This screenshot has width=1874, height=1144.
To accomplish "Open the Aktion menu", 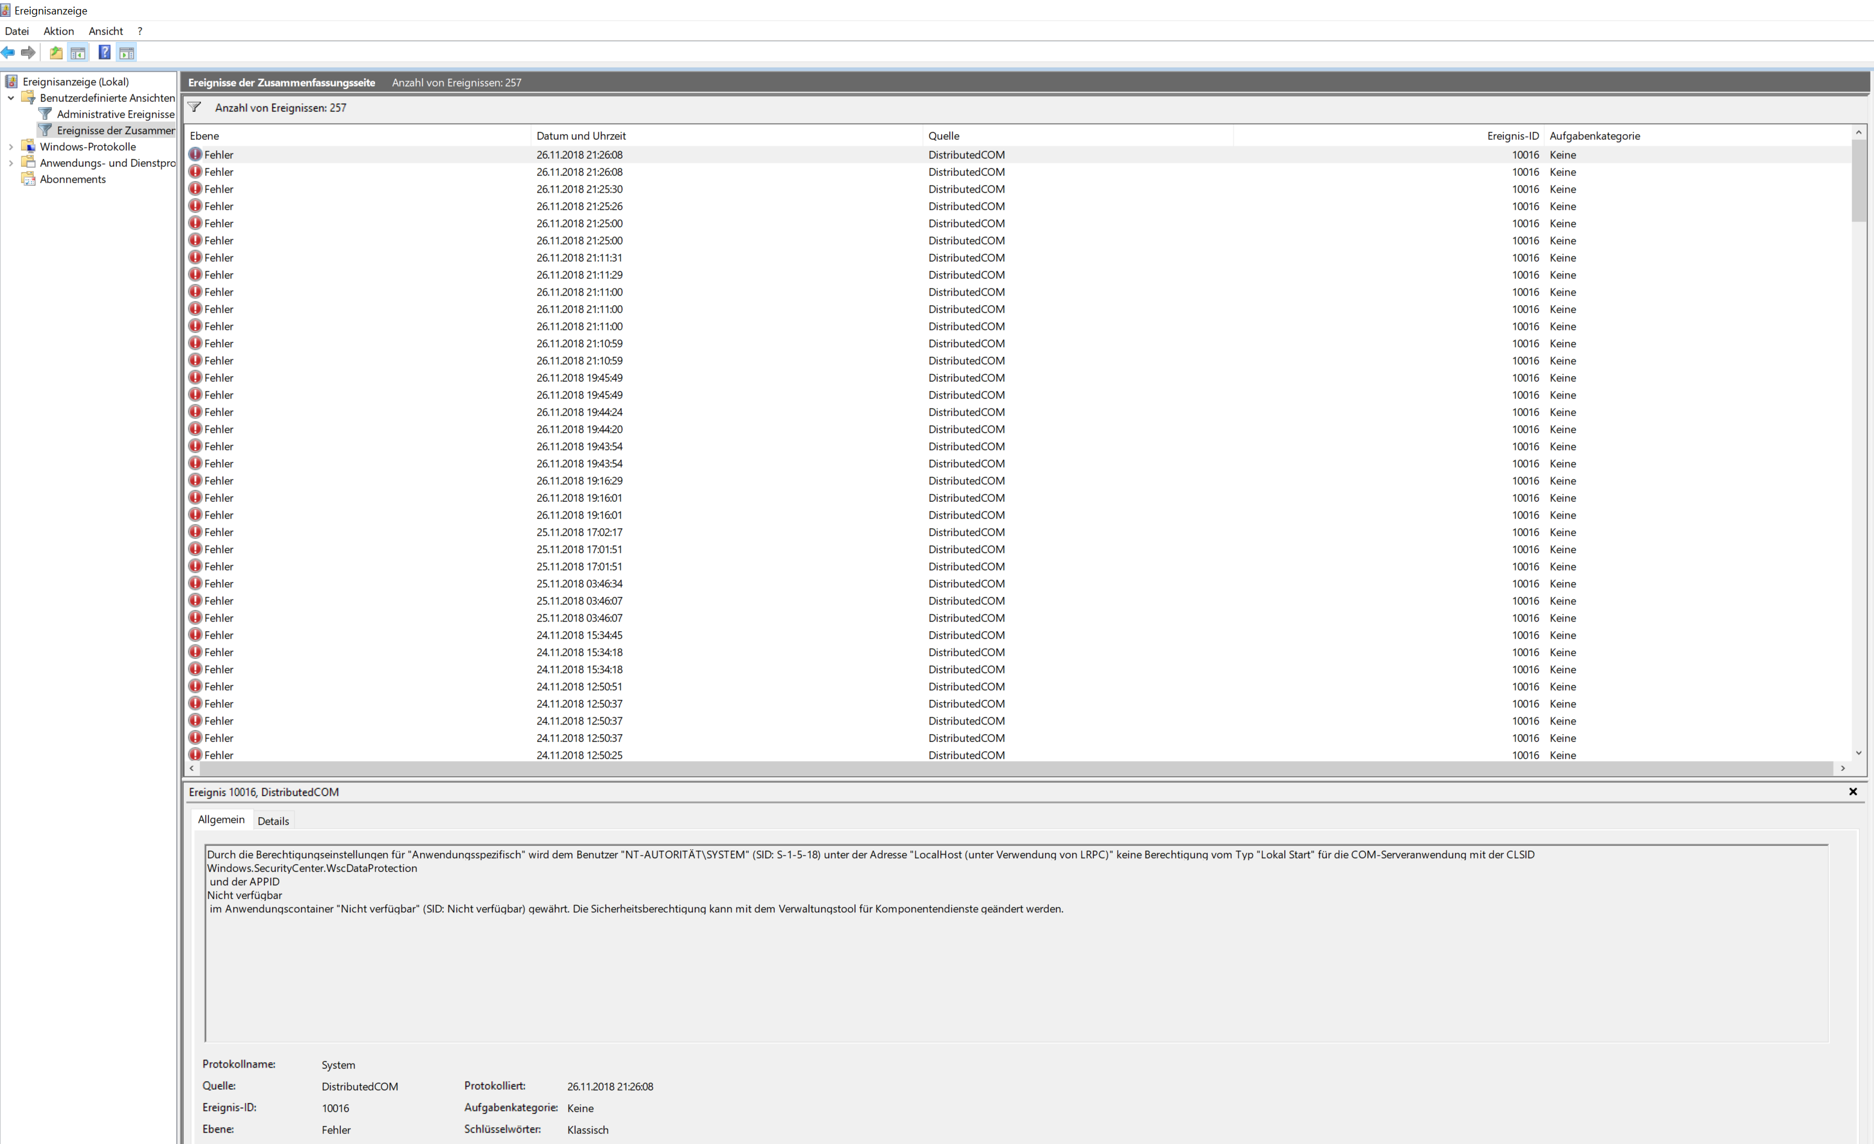I will pyautogui.click(x=58, y=31).
